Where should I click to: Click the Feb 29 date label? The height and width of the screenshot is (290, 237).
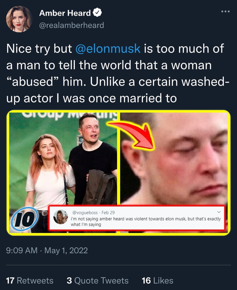click(x=108, y=213)
